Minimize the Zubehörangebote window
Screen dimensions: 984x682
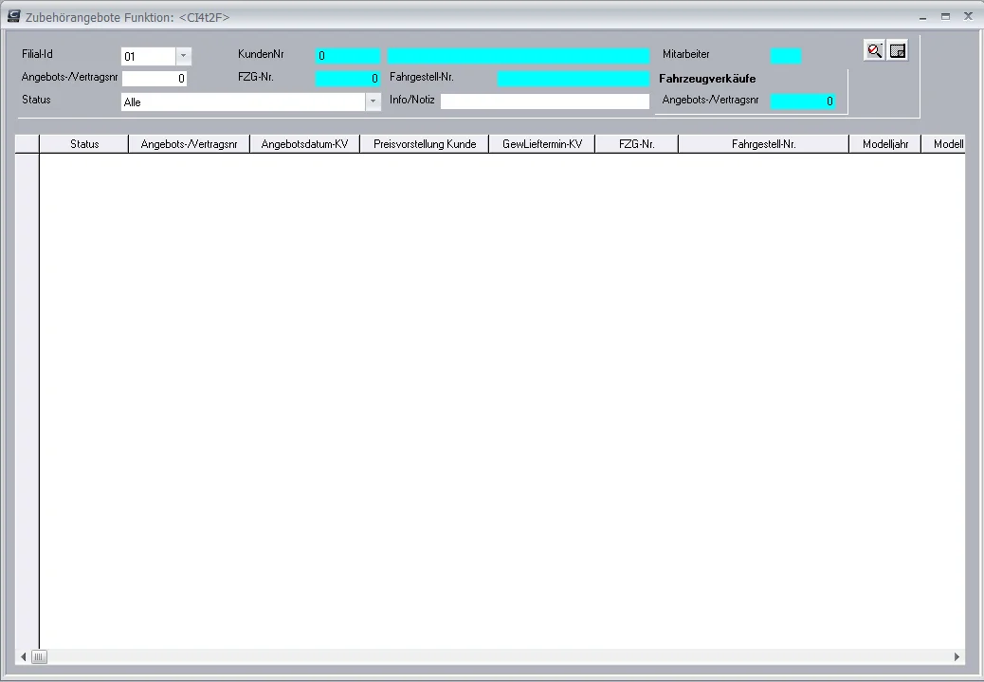click(922, 17)
